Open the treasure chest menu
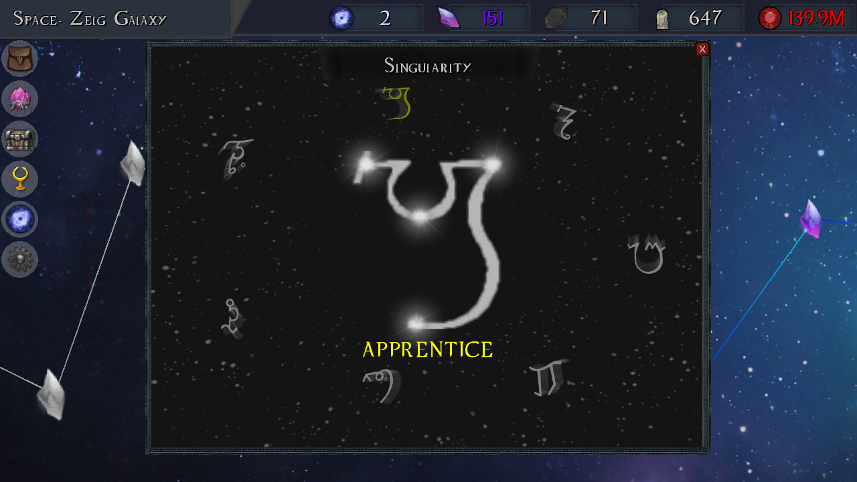 (x=19, y=140)
